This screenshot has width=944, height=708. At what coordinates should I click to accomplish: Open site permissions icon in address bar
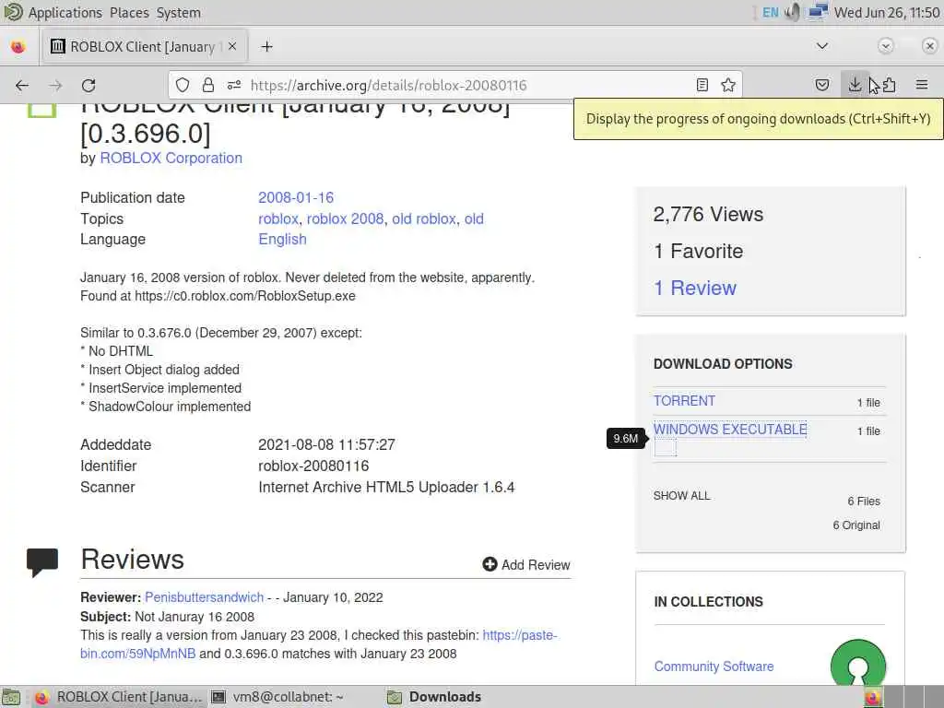[x=234, y=85]
